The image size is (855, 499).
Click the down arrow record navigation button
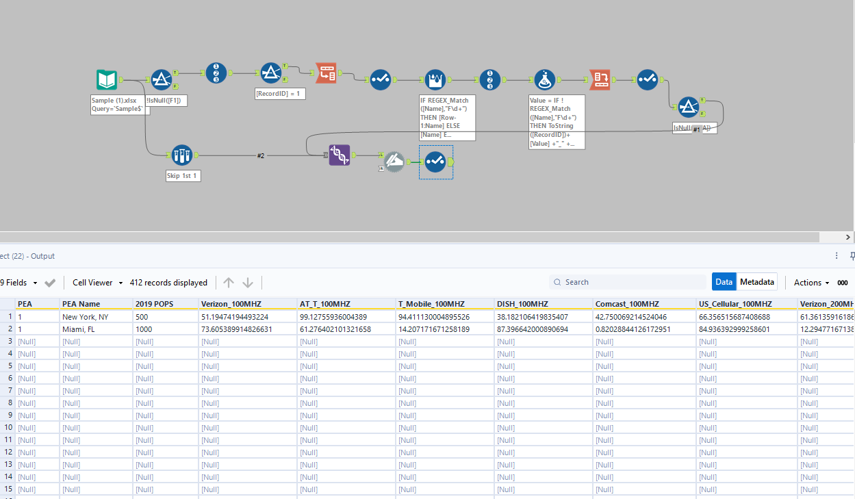247,282
